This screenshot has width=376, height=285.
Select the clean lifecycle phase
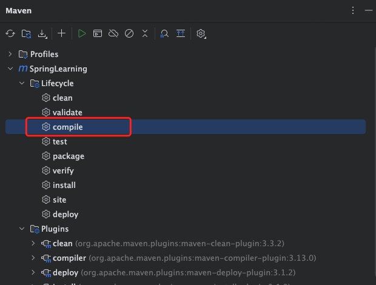[62, 98]
